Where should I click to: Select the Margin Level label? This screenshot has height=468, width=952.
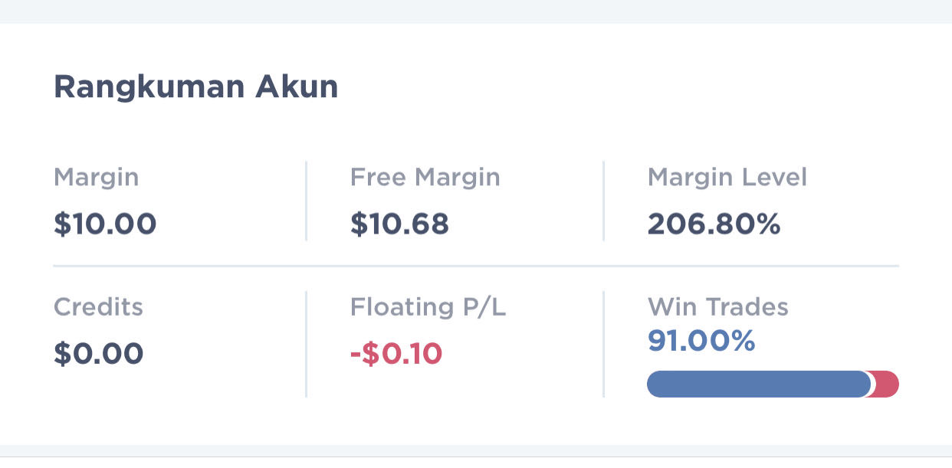(x=727, y=178)
